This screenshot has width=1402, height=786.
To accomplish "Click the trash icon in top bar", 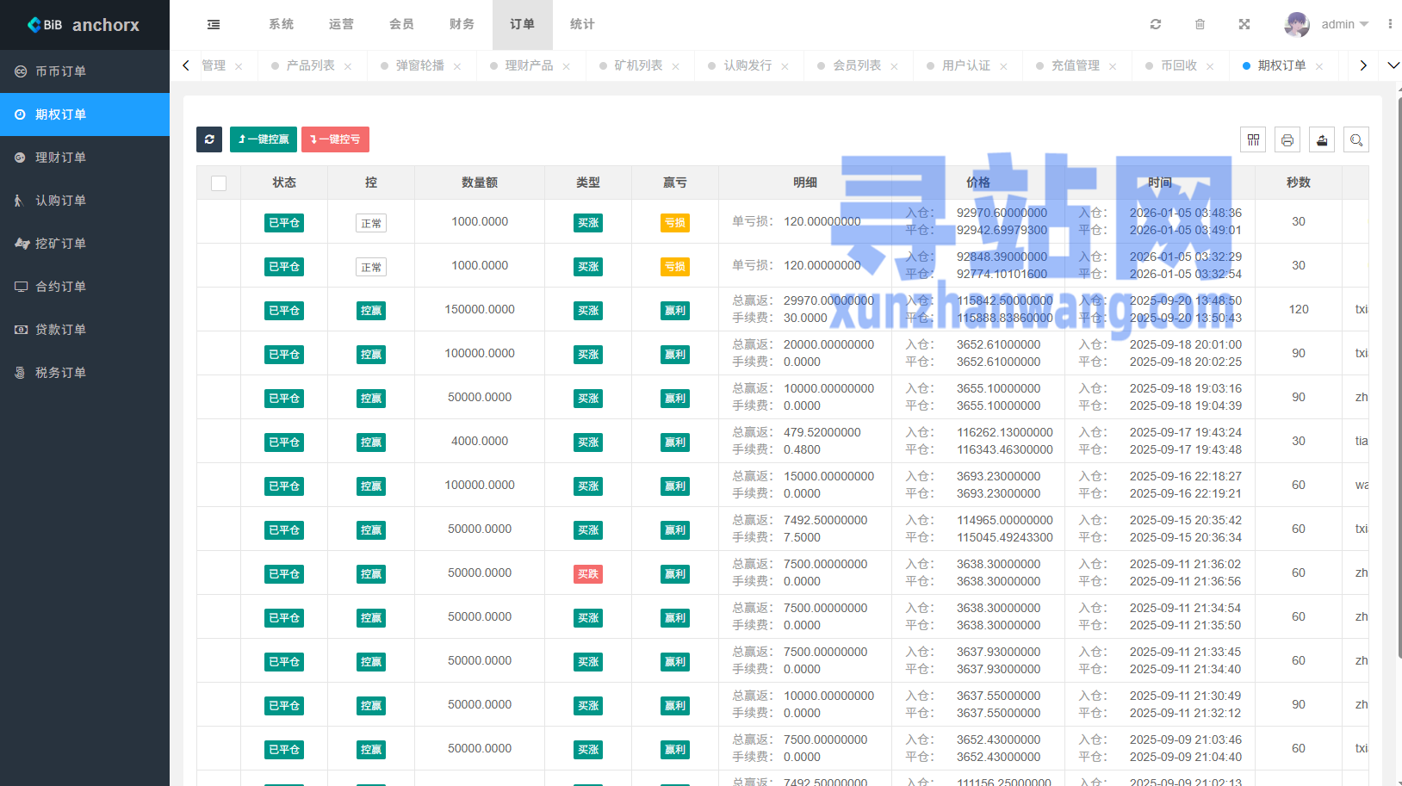I will click(x=1200, y=25).
